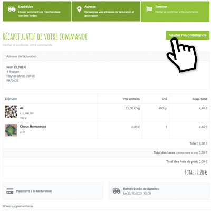Click the Retrait Lycée de Suscinio box
The height and width of the screenshot is (211, 211).
[159, 191]
